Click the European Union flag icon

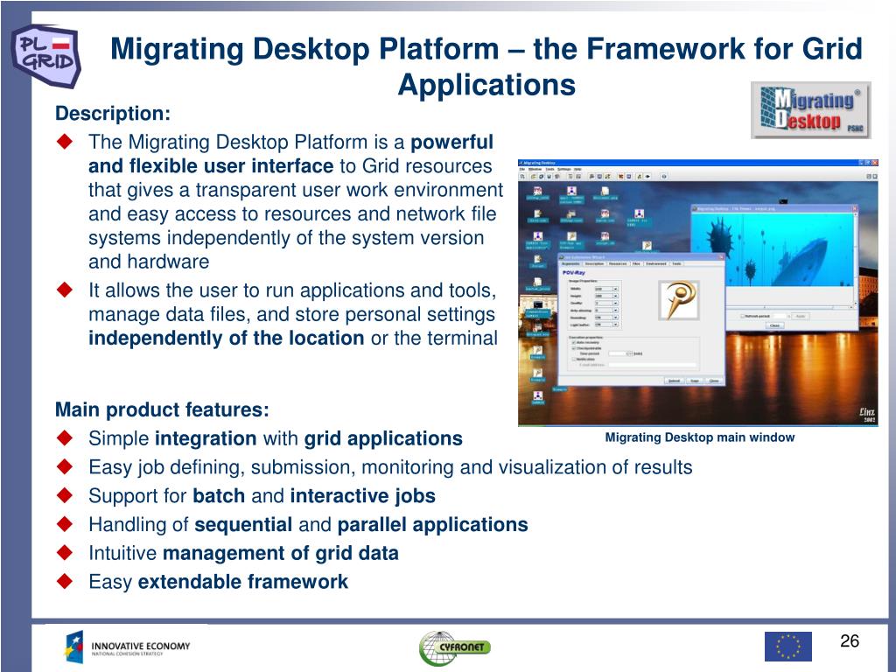point(788,647)
